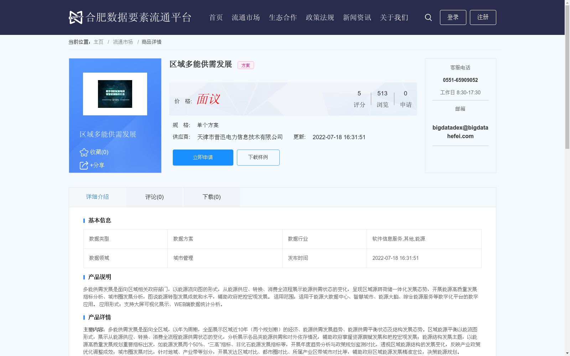
Task: Click update time 2022-07-18 16:31:51 near supplier
Action: pyautogui.click(x=339, y=137)
